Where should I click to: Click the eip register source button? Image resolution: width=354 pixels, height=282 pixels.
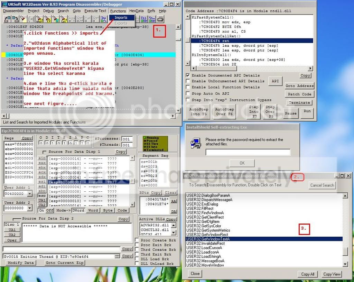point(42,158)
